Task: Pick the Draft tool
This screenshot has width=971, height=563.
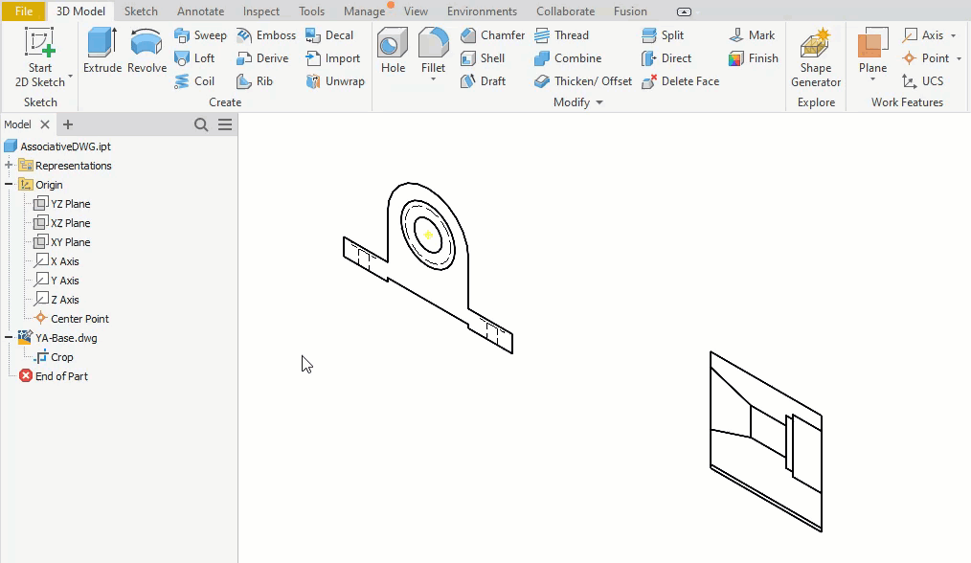Action: point(483,81)
